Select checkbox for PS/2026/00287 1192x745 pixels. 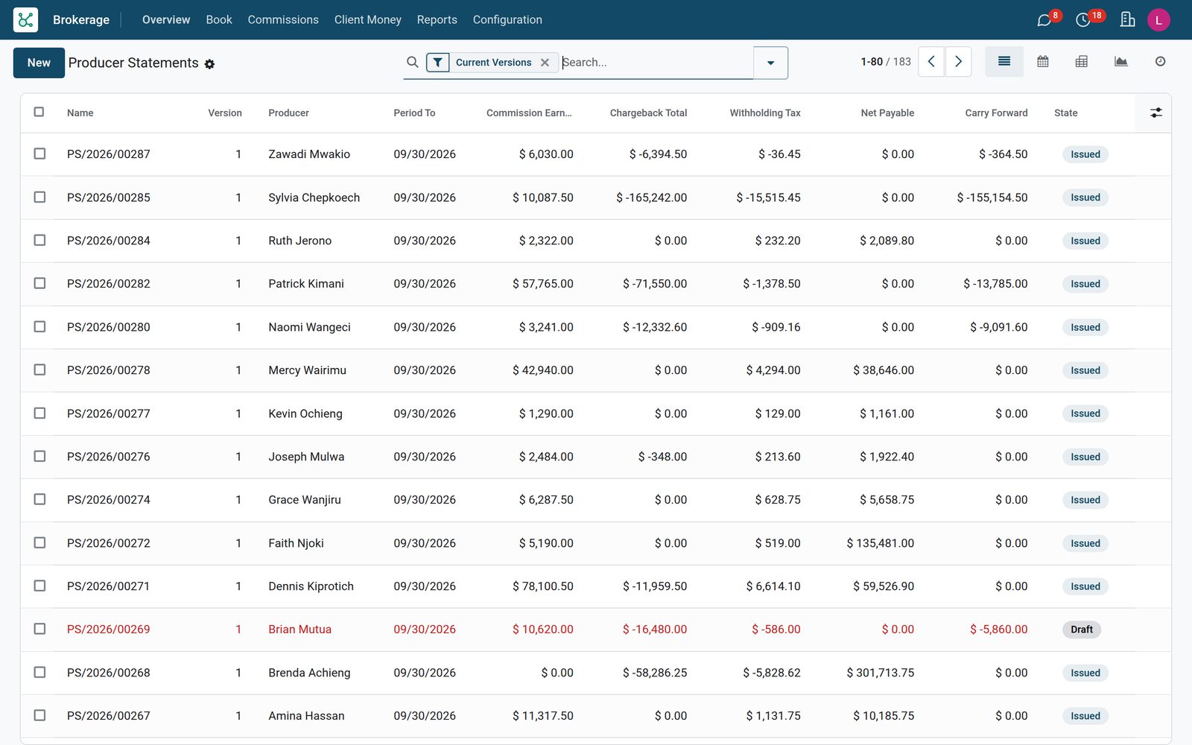(39, 153)
